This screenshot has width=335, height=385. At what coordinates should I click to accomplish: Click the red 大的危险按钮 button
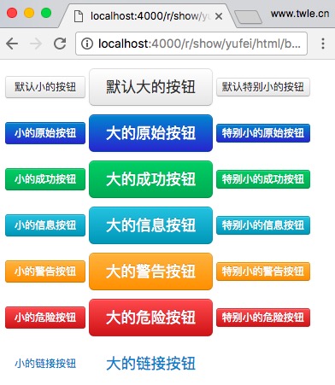(x=150, y=318)
